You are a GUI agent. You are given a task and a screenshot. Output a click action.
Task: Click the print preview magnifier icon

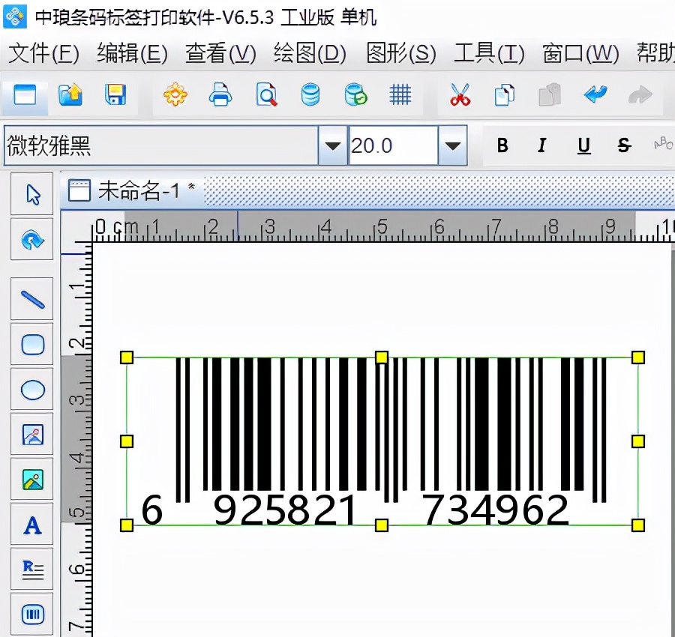265,95
